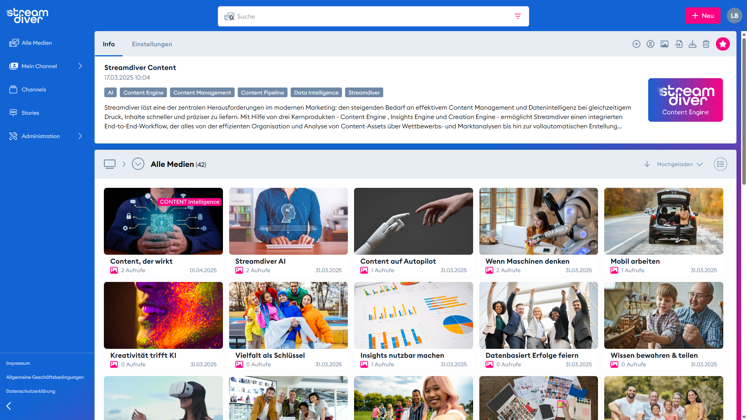Open the Streamdiver AI media thumbnail

click(288, 221)
